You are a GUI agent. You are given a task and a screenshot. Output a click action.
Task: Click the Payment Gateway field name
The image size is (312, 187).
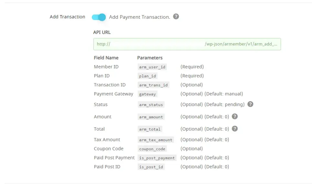(113, 94)
